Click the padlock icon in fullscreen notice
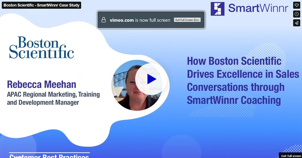302x158 pixels. pyautogui.click(x=103, y=20)
